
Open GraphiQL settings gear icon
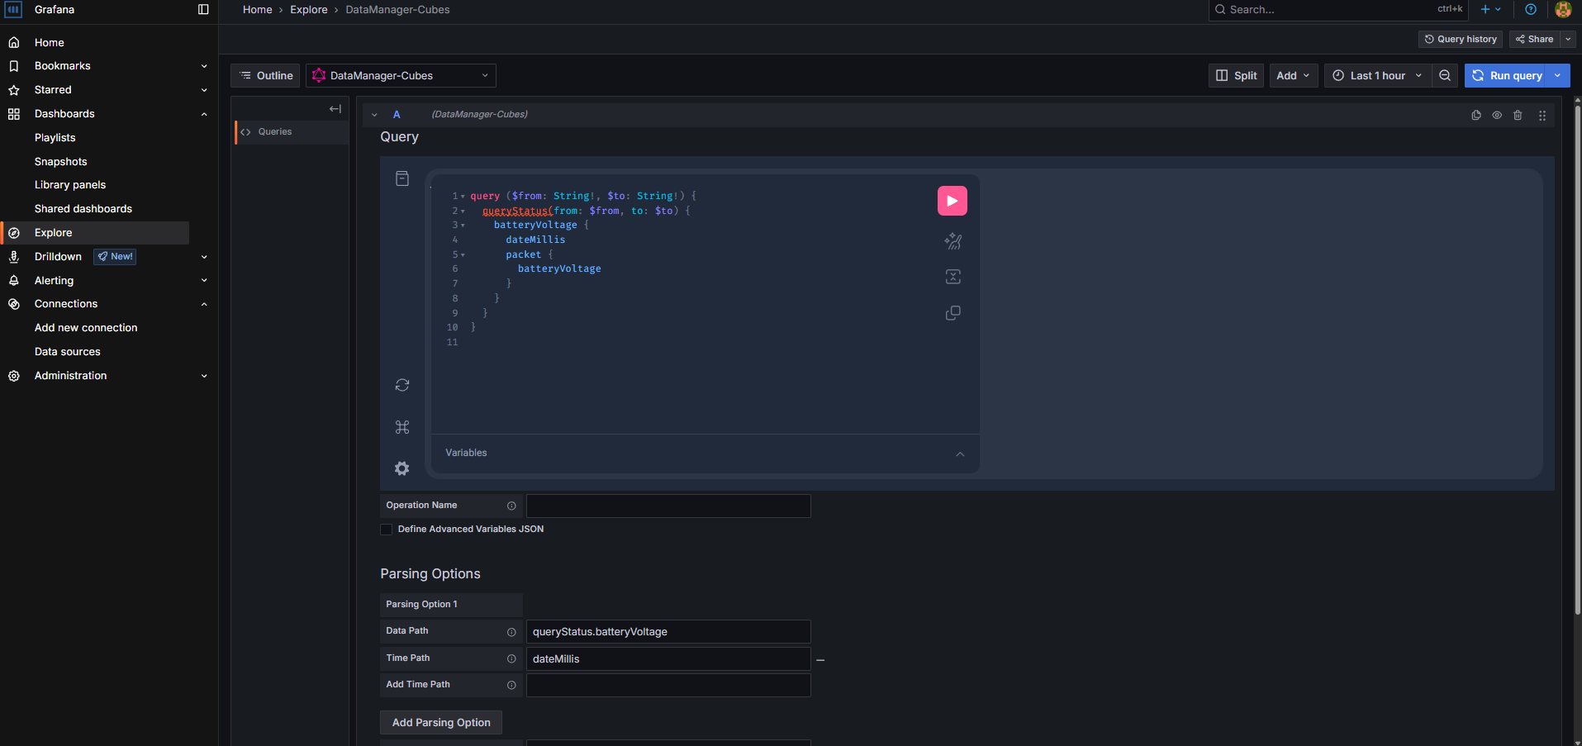(402, 468)
